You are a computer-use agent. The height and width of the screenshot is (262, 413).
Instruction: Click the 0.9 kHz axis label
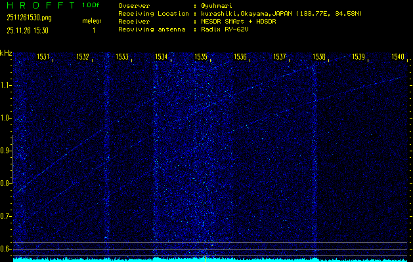(5, 151)
